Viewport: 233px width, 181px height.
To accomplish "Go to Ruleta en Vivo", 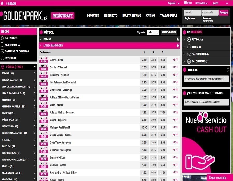I will (x=132, y=16).
